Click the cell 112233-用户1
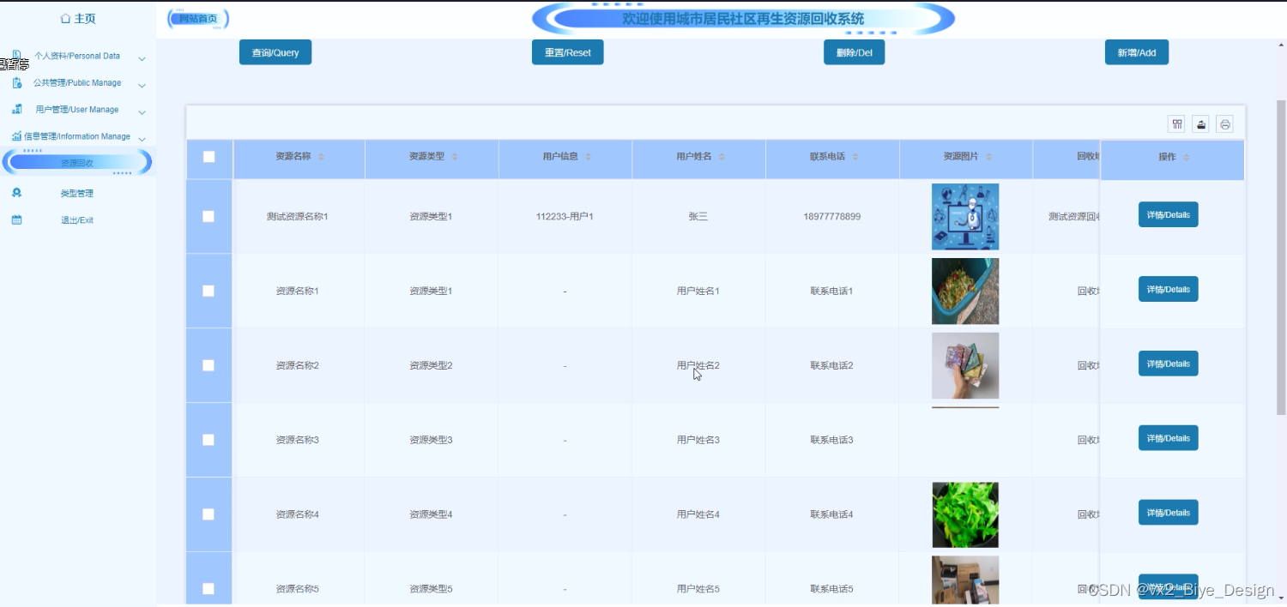The height and width of the screenshot is (607, 1287). (x=565, y=216)
